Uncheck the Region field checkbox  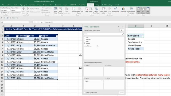84,43
